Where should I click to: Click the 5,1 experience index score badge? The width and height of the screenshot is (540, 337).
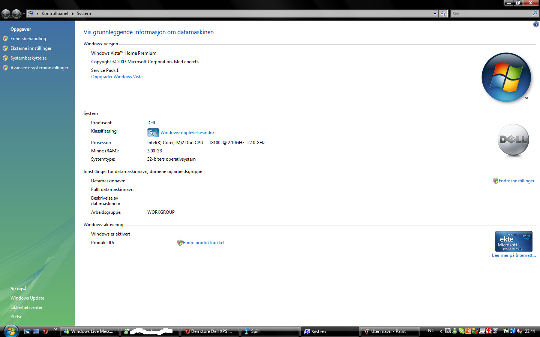[153, 133]
